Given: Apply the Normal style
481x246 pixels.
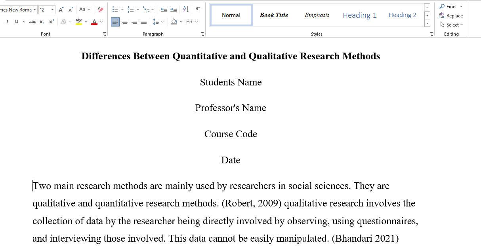Looking at the screenshot, I should click(231, 15).
